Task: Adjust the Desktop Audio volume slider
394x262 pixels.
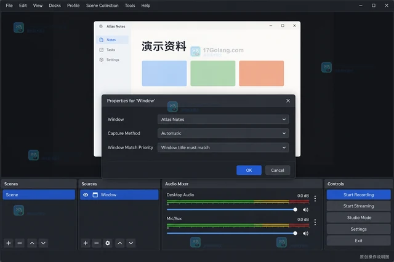Action: click(x=232, y=210)
